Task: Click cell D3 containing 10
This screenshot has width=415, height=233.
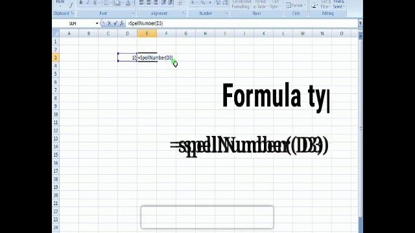Action: [x=127, y=58]
